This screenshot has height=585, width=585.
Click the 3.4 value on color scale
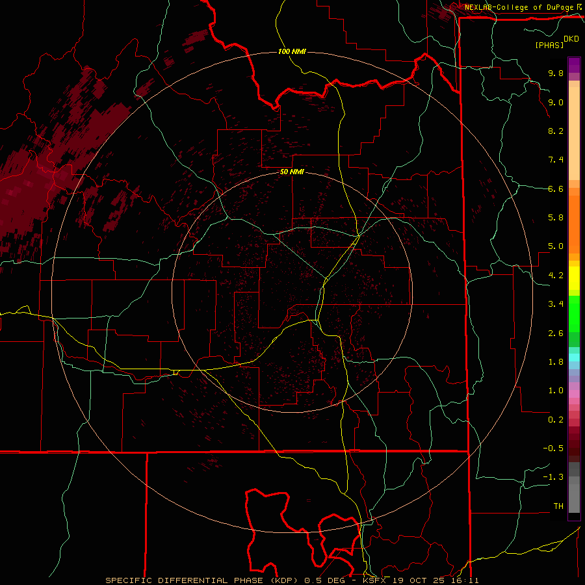pos(556,304)
